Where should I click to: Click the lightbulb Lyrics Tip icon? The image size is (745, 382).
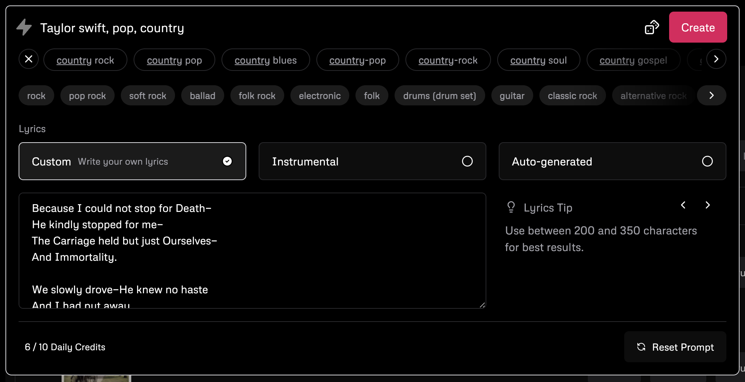(x=511, y=207)
